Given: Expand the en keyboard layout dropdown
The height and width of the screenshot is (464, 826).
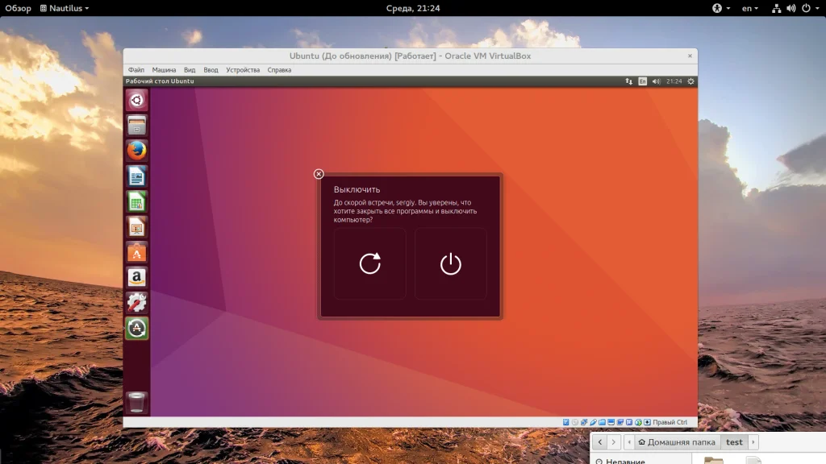Looking at the screenshot, I should pos(750,8).
